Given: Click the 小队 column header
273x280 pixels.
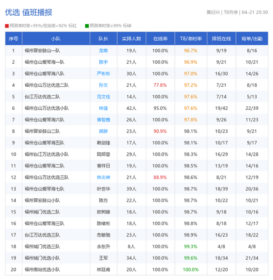Looking at the screenshot, I should [x=56, y=39].
